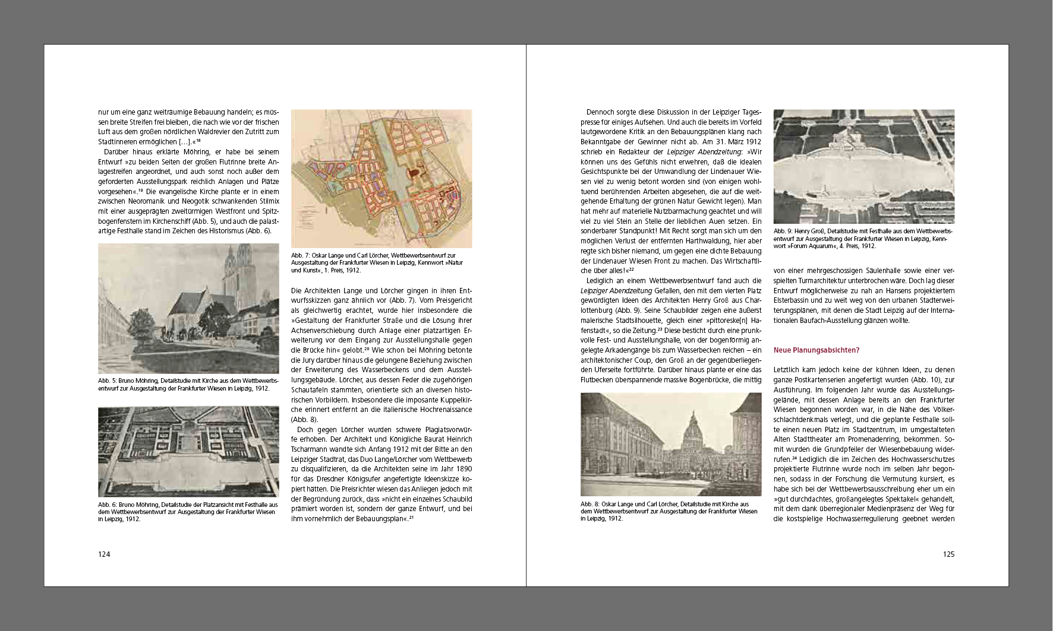Click paragraph starting 'Lediglich an einem Wettbewerbsentwurf'
The height and width of the screenshot is (631, 1053).
click(x=671, y=330)
